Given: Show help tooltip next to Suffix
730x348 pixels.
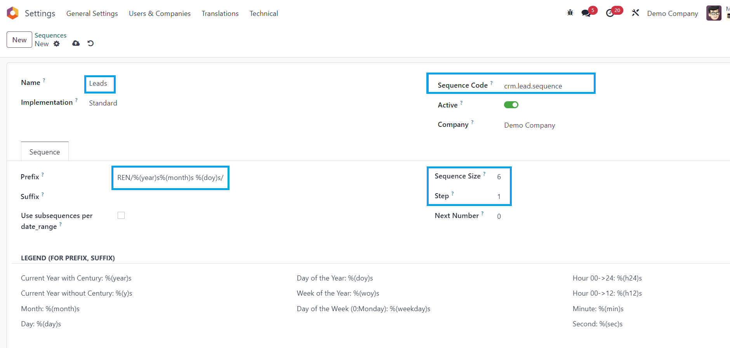Looking at the screenshot, I should 43,194.
